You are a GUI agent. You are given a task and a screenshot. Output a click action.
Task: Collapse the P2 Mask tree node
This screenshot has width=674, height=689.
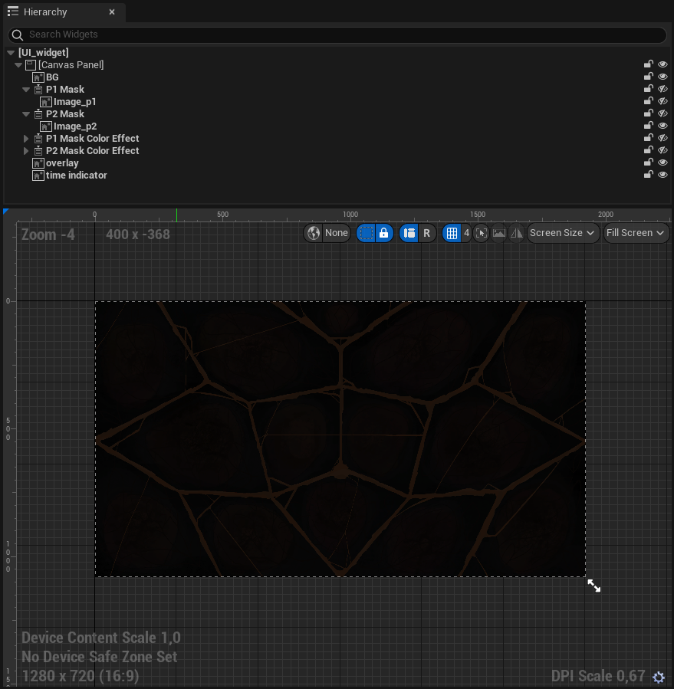pyautogui.click(x=26, y=114)
